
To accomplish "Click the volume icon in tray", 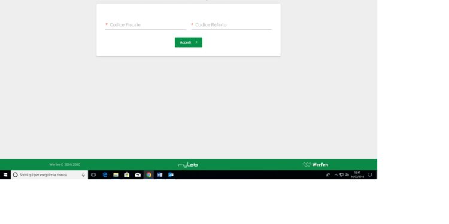I will click(347, 175).
